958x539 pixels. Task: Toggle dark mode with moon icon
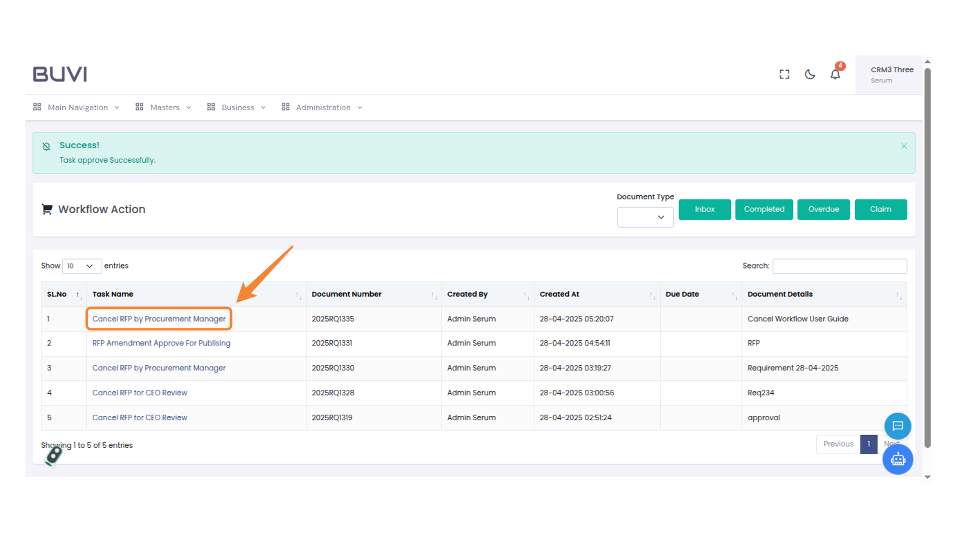(810, 74)
